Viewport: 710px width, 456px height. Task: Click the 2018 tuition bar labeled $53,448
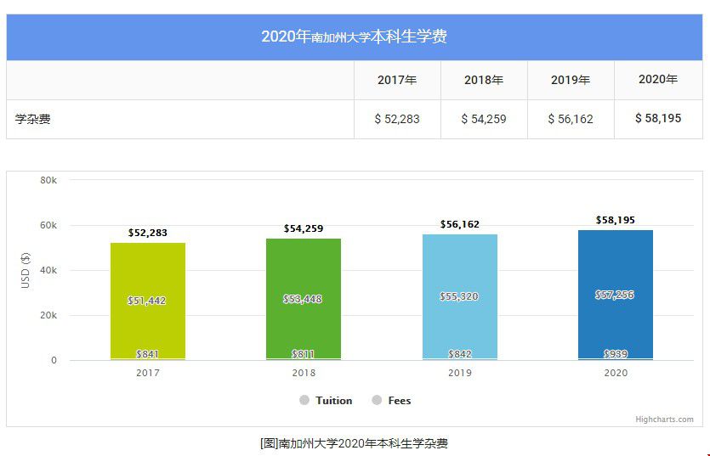pos(304,299)
